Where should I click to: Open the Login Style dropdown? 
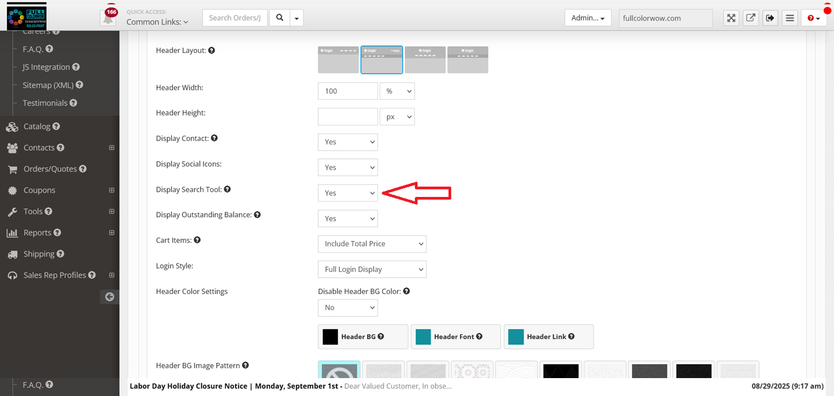(372, 270)
